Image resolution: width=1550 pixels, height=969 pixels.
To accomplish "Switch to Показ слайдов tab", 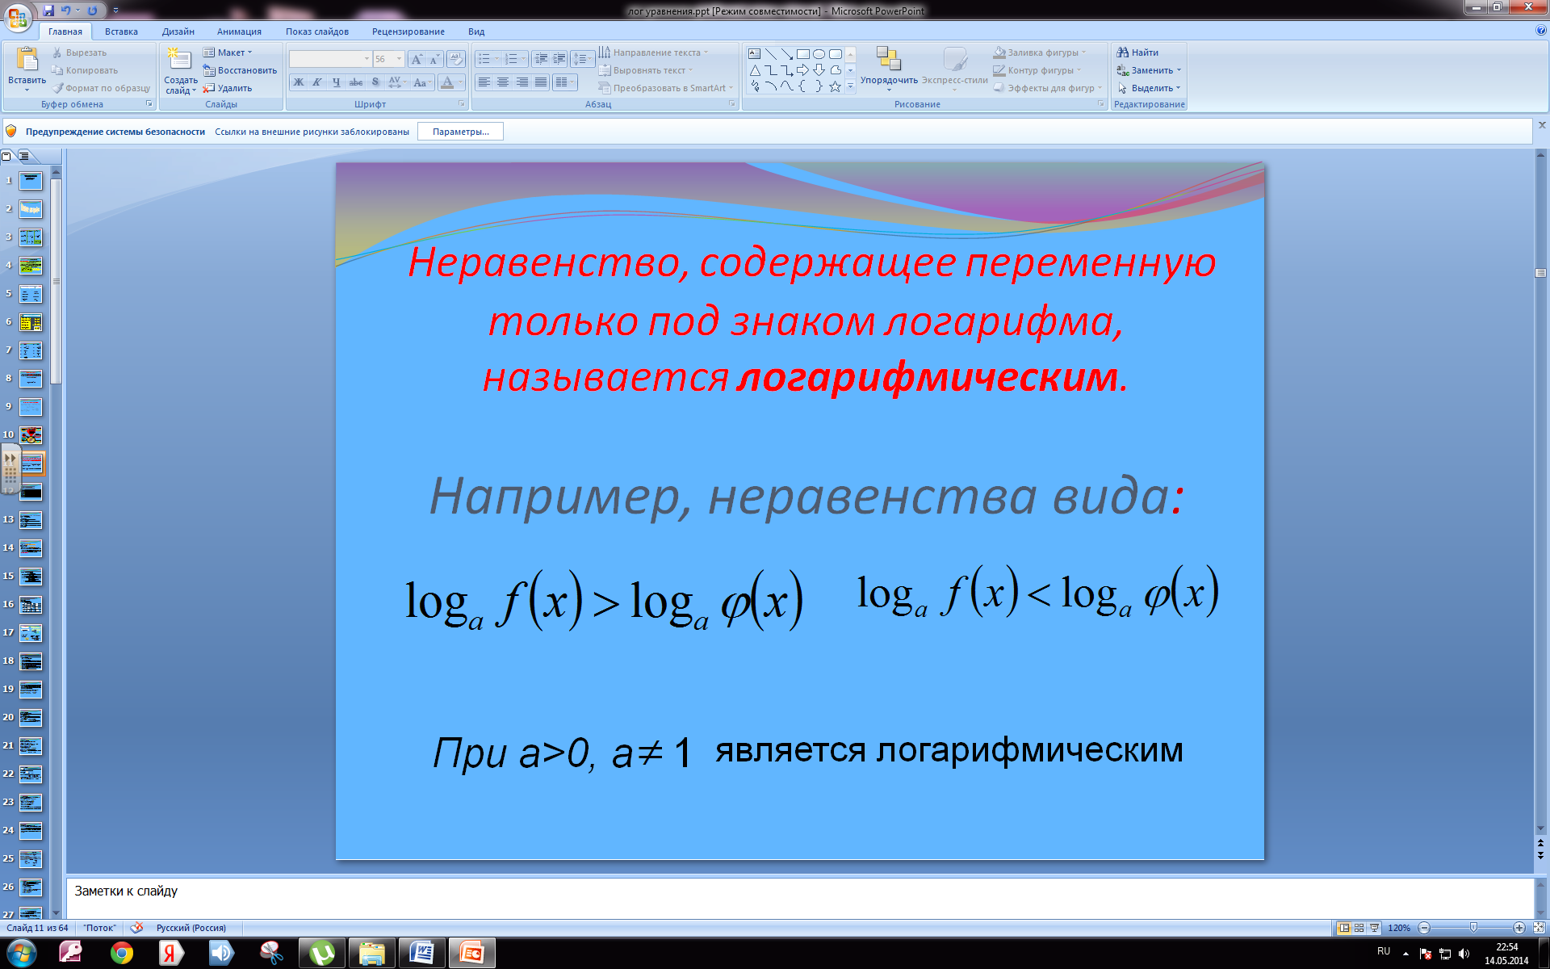I will pos(316,31).
